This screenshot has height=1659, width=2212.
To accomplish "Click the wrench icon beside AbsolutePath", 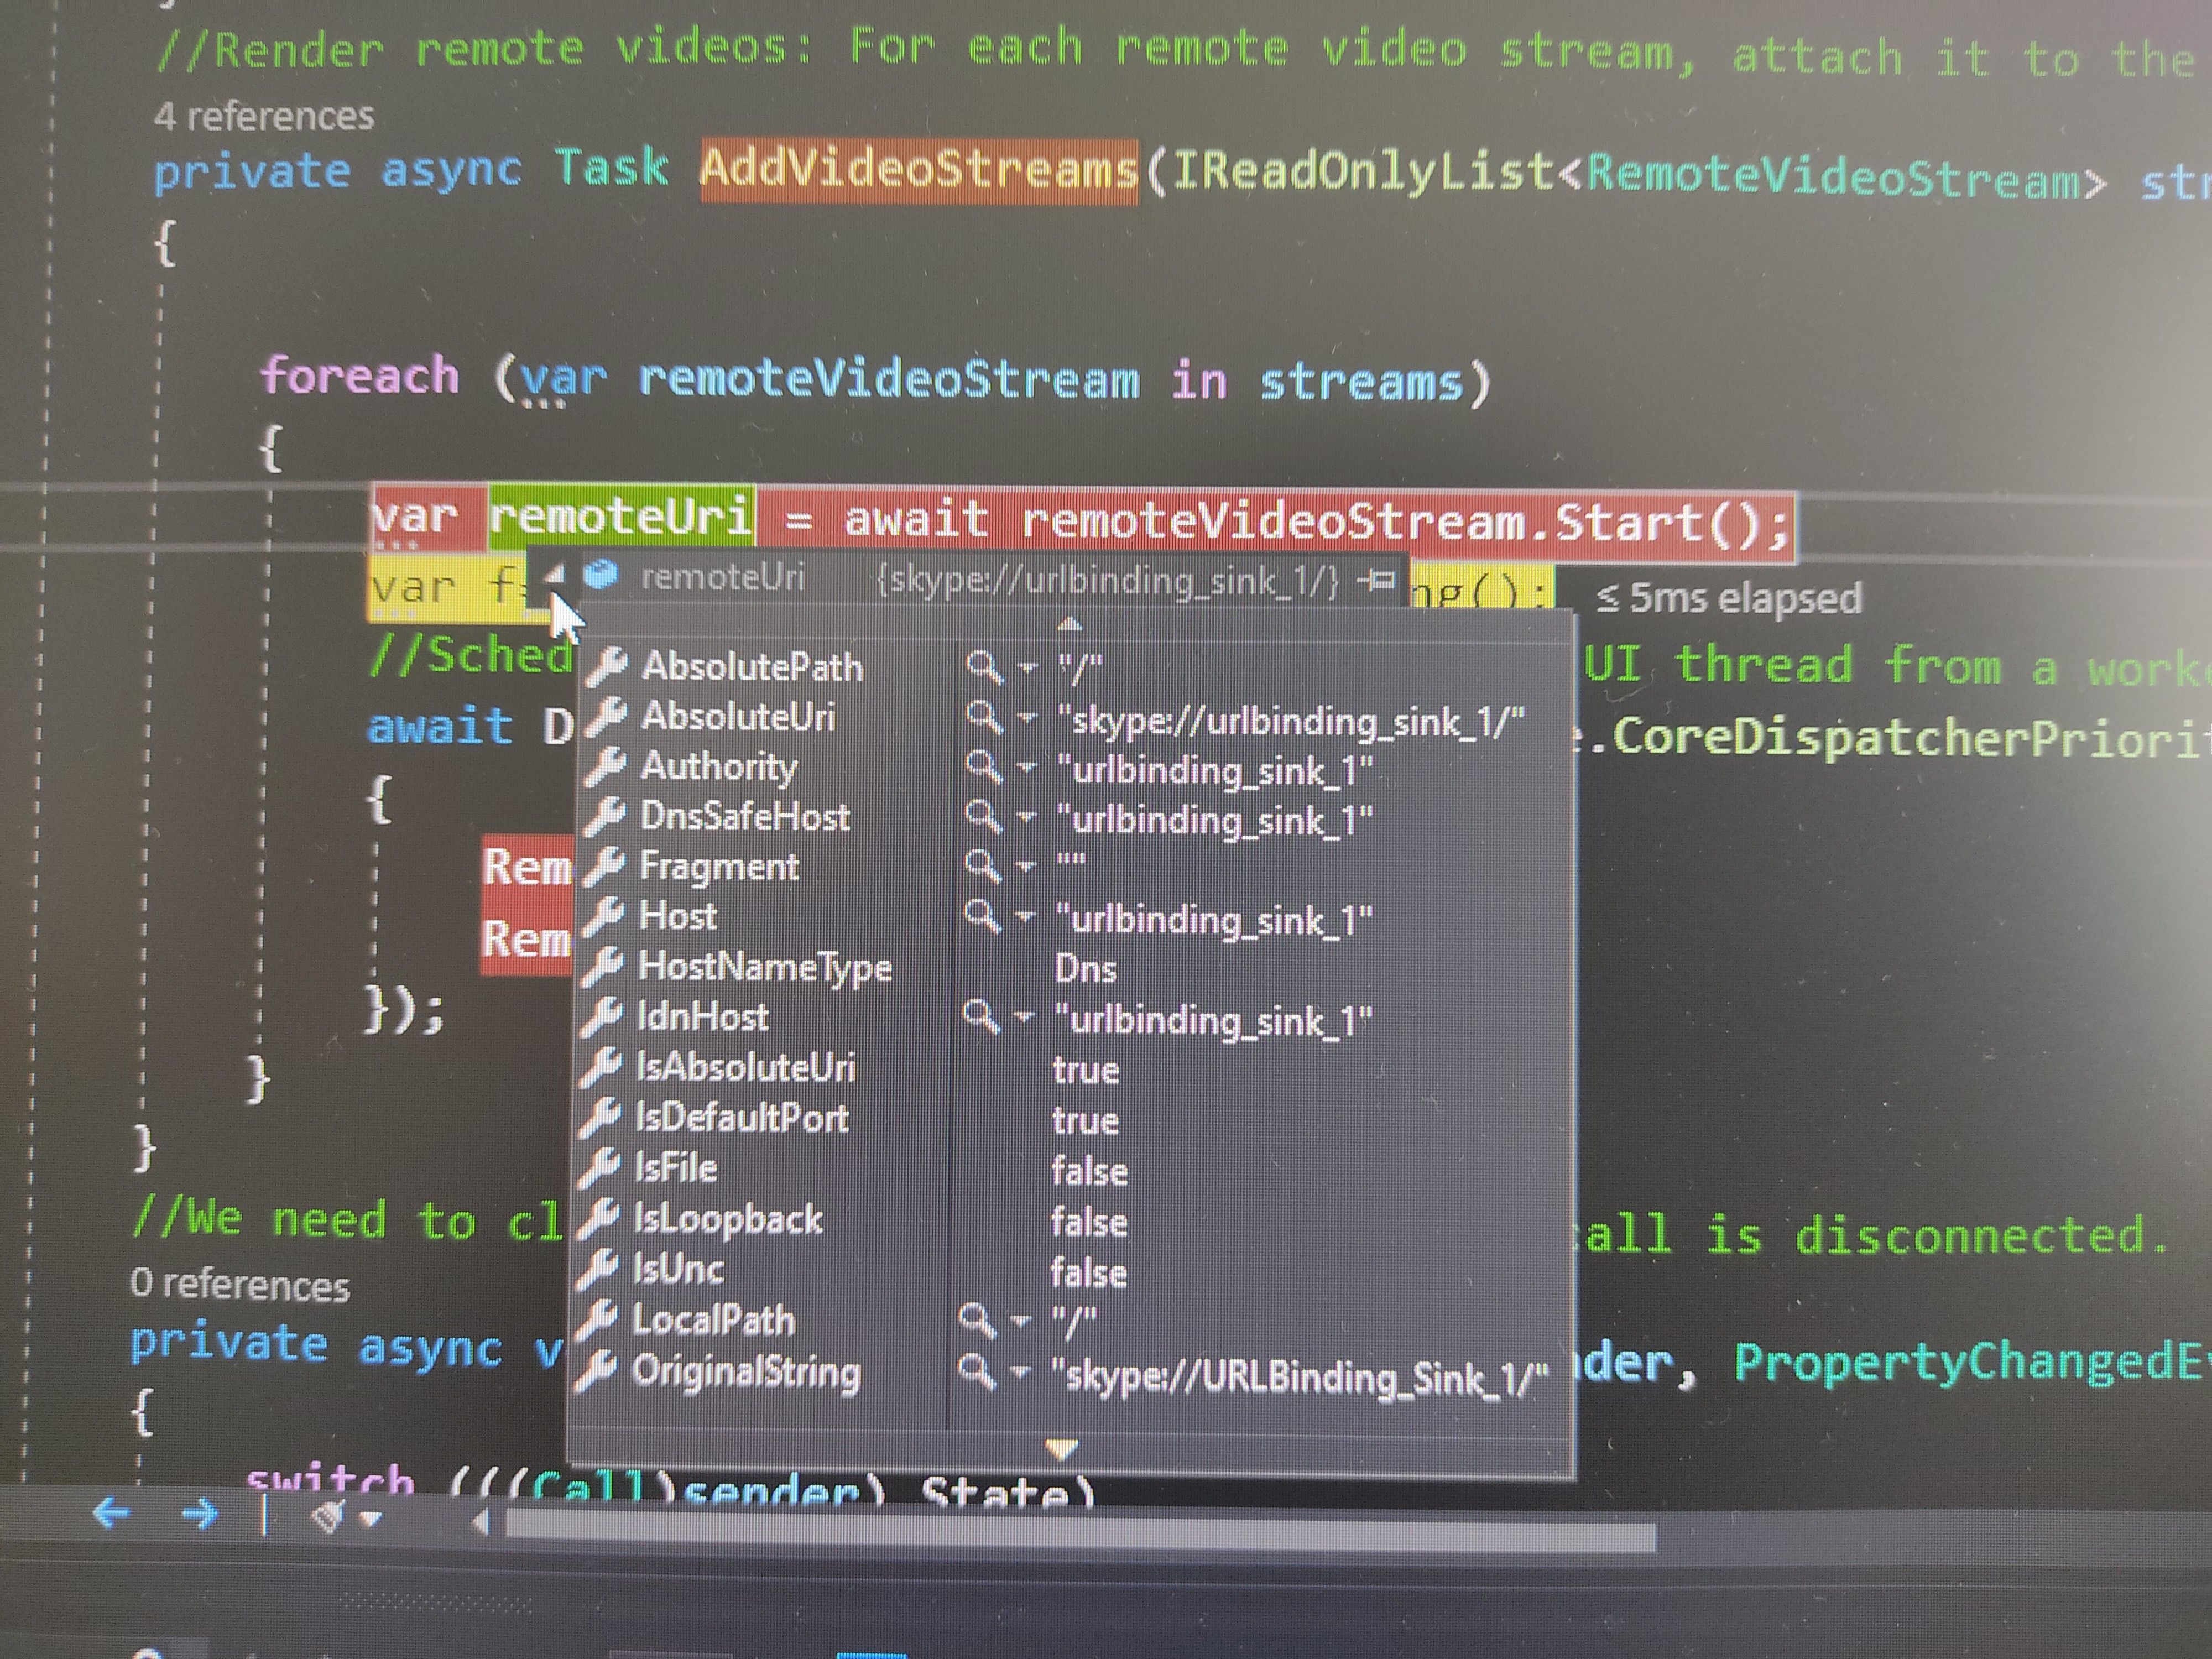I will coord(606,666).
